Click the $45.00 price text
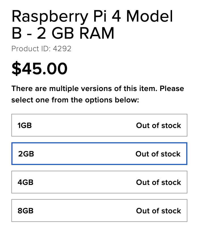 39,68
